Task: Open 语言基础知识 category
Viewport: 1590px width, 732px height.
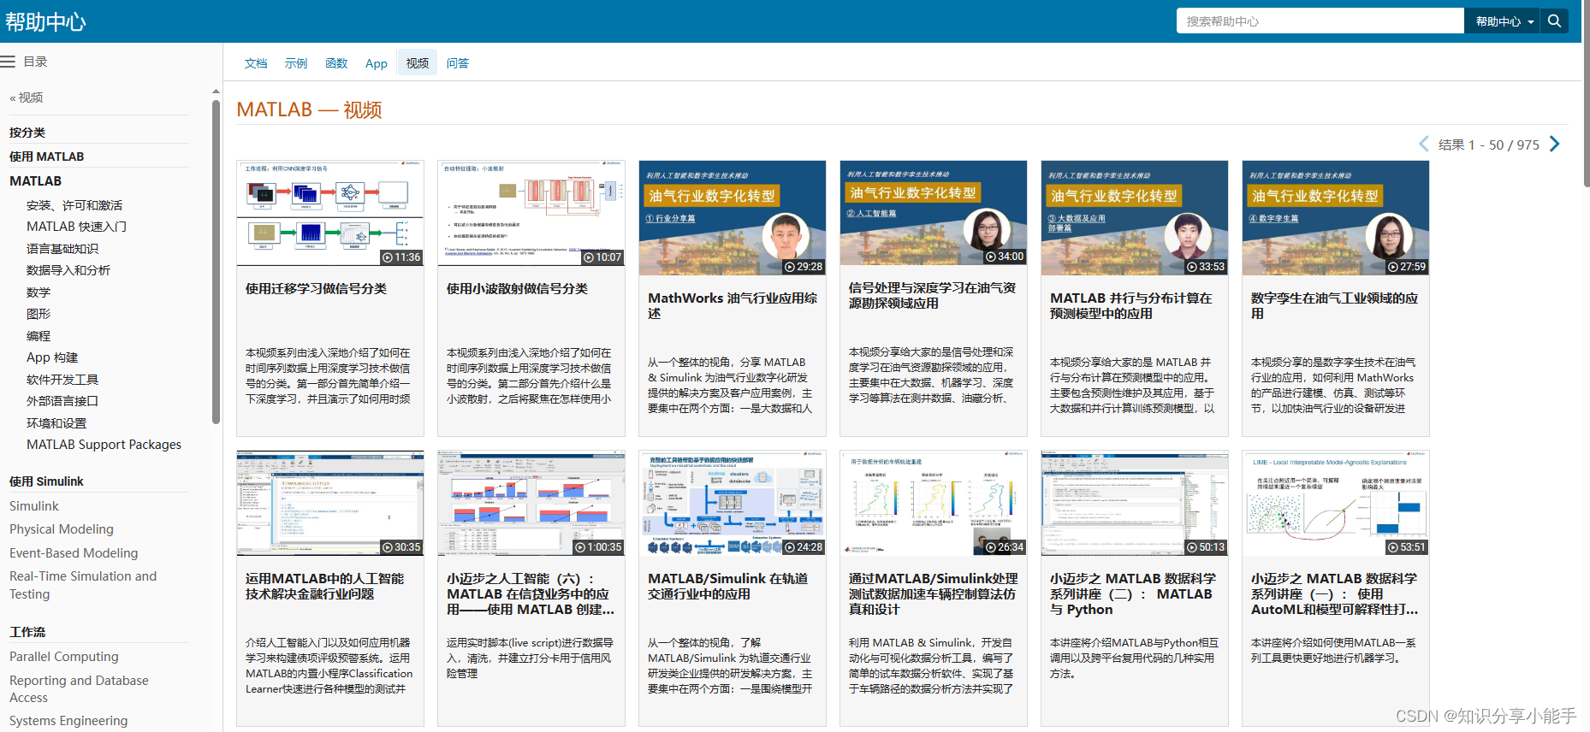Action: click(x=62, y=249)
